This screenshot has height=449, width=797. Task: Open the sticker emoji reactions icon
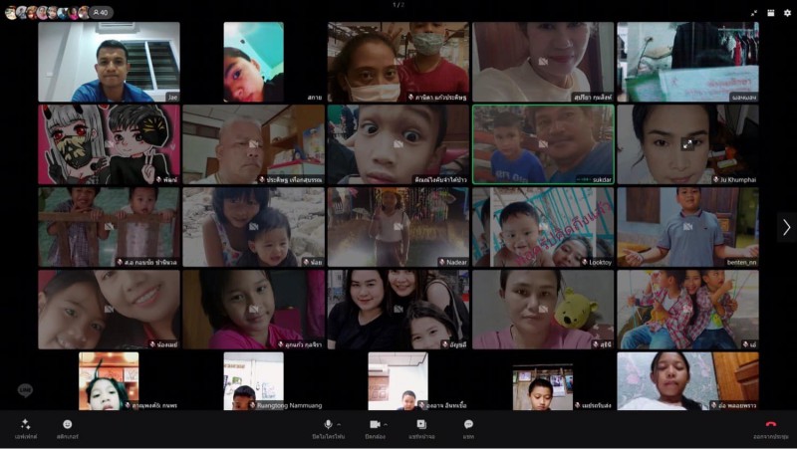point(68,424)
